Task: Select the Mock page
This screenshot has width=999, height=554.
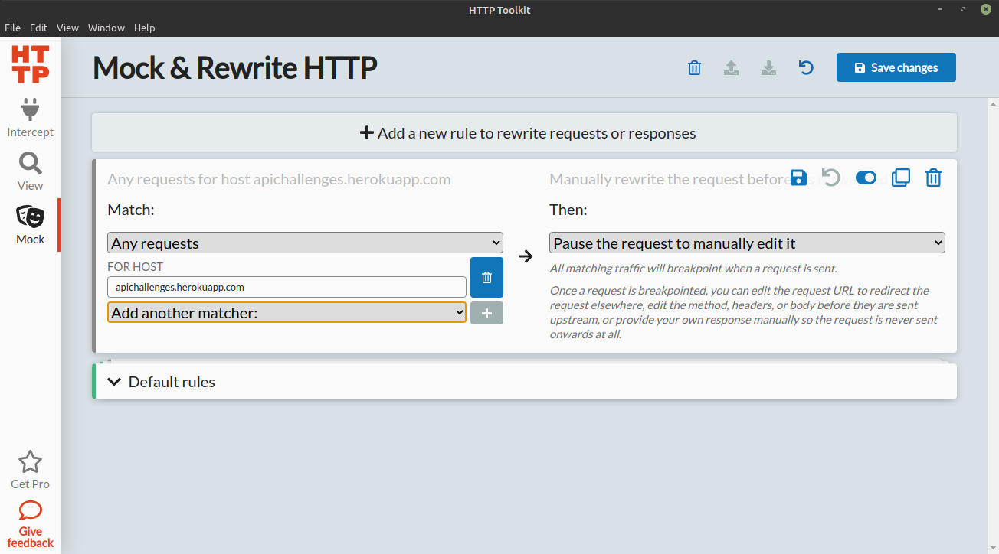Action: click(31, 226)
